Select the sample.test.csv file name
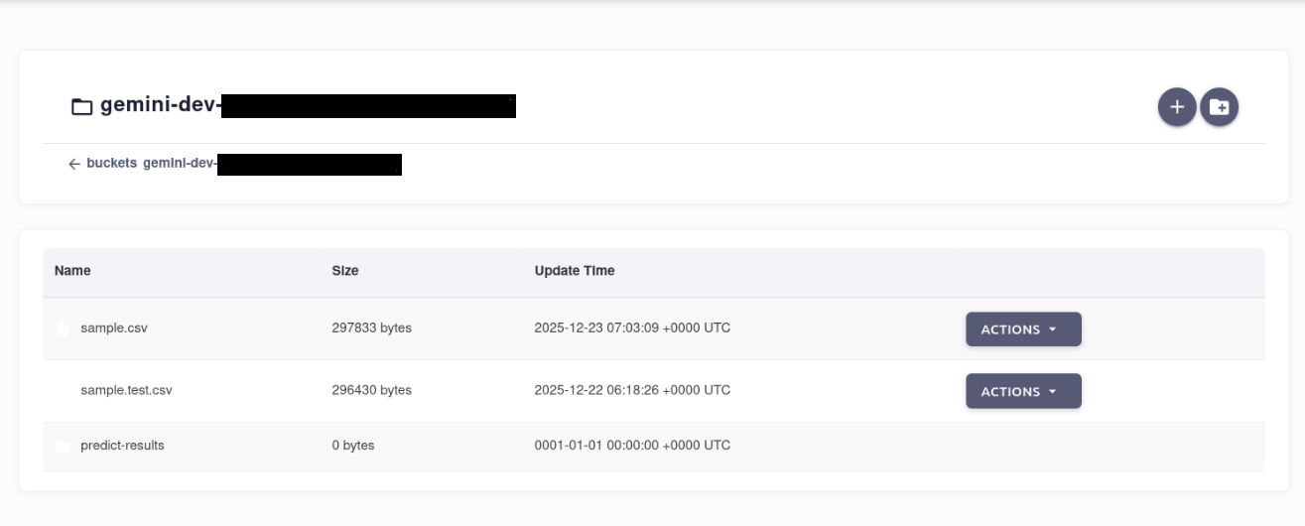1305x526 pixels. point(126,390)
